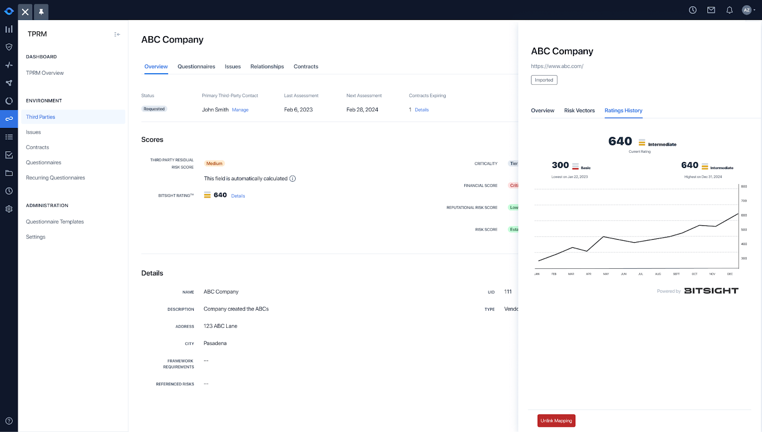Open the clock history icon in header
Image resolution: width=762 pixels, height=432 pixels.
point(692,10)
